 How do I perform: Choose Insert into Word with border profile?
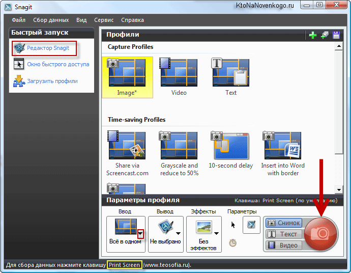pyautogui.click(x=283, y=154)
